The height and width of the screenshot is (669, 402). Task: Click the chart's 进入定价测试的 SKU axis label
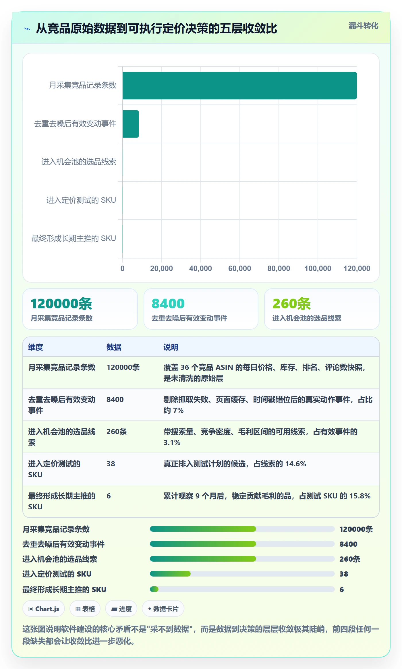pyautogui.click(x=81, y=200)
